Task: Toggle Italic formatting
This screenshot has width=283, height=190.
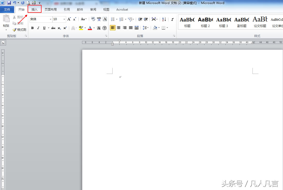Action: (38, 28)
